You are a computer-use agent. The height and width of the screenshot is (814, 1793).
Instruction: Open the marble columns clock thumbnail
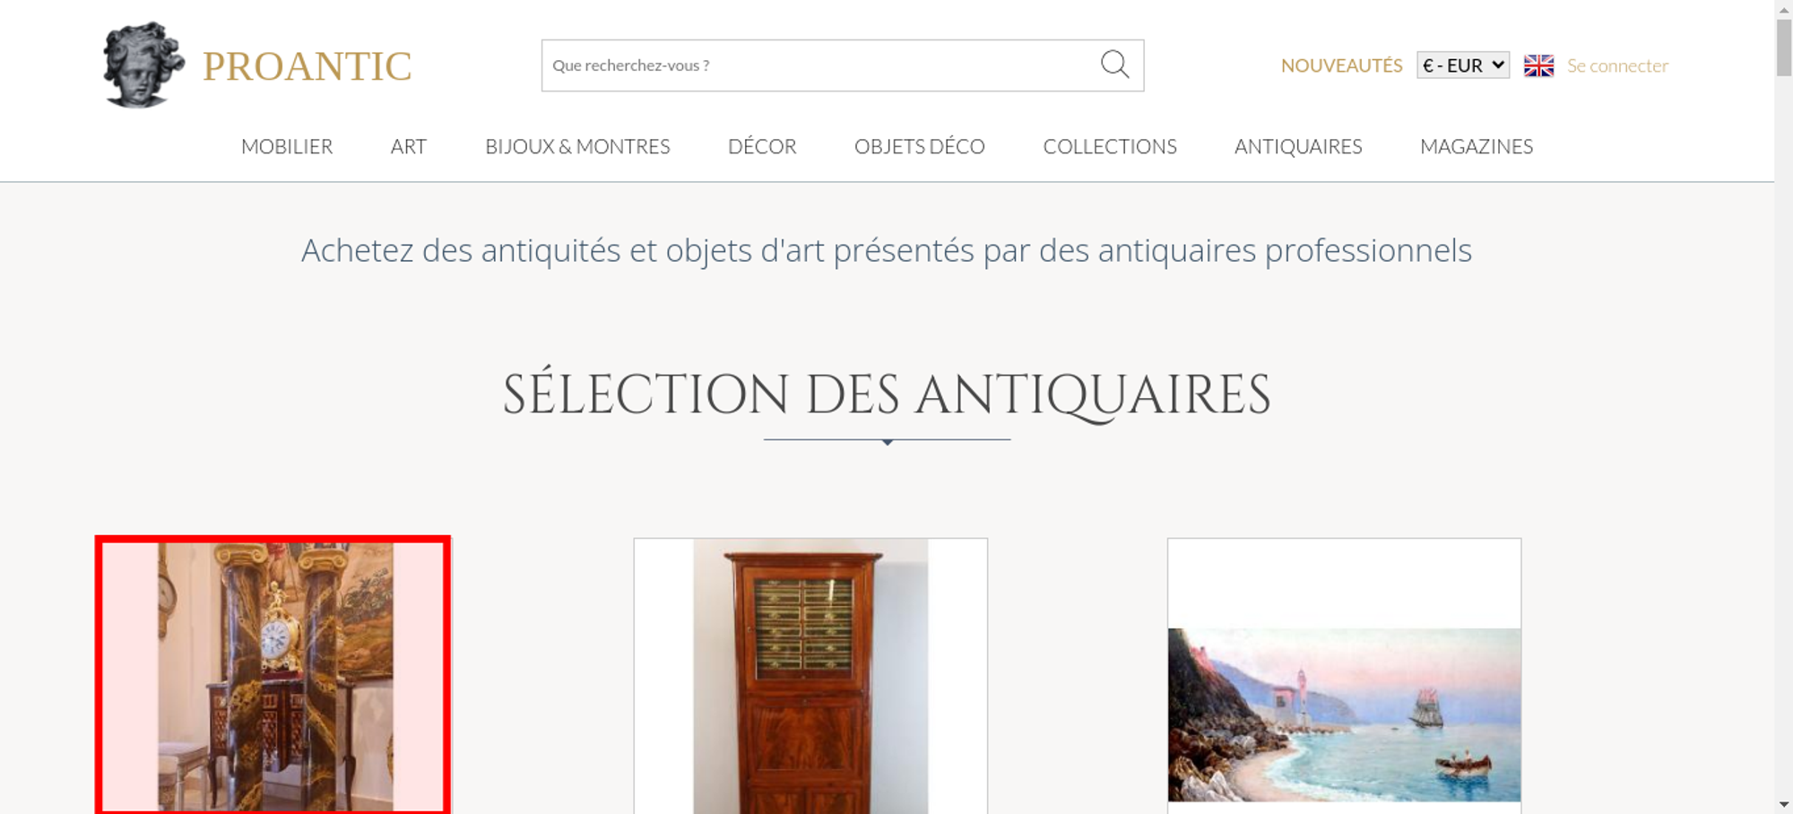pyautogui.click(x=273, y=676)
